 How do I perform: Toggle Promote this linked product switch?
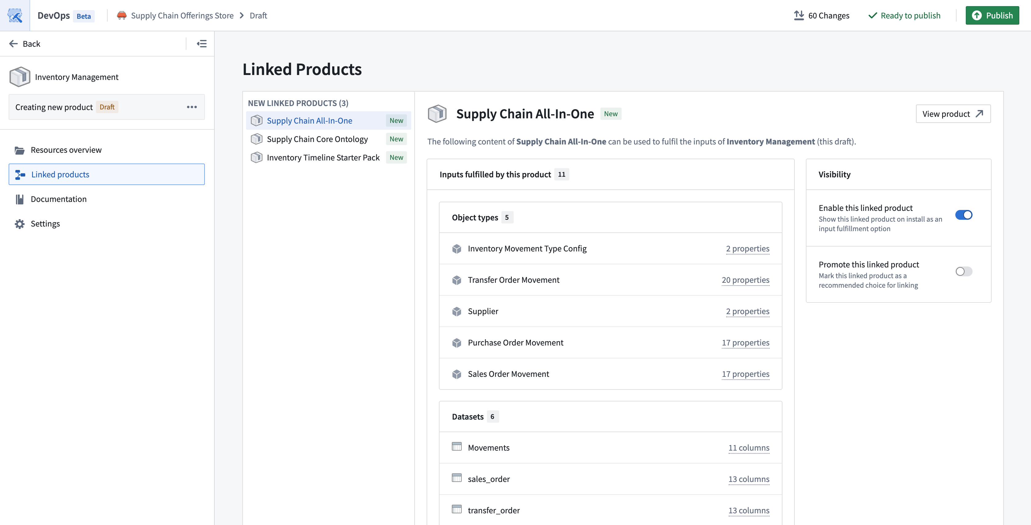(963, 271)
